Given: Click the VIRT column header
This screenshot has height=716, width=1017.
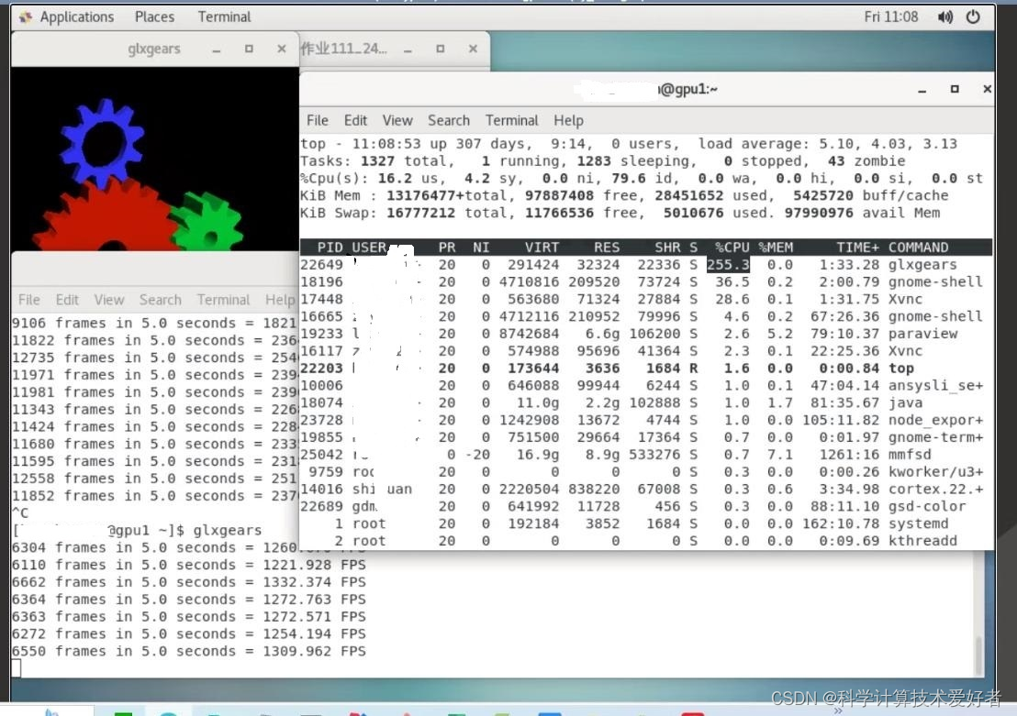Looking at the screenshot, I should point(542,247).
